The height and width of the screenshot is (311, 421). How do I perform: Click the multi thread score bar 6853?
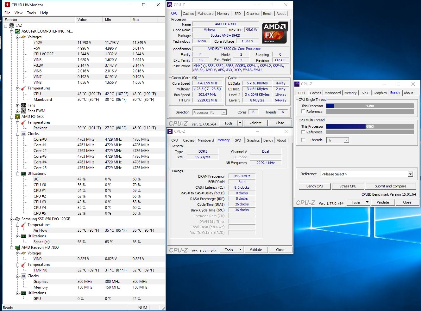[x=370, y=126]
